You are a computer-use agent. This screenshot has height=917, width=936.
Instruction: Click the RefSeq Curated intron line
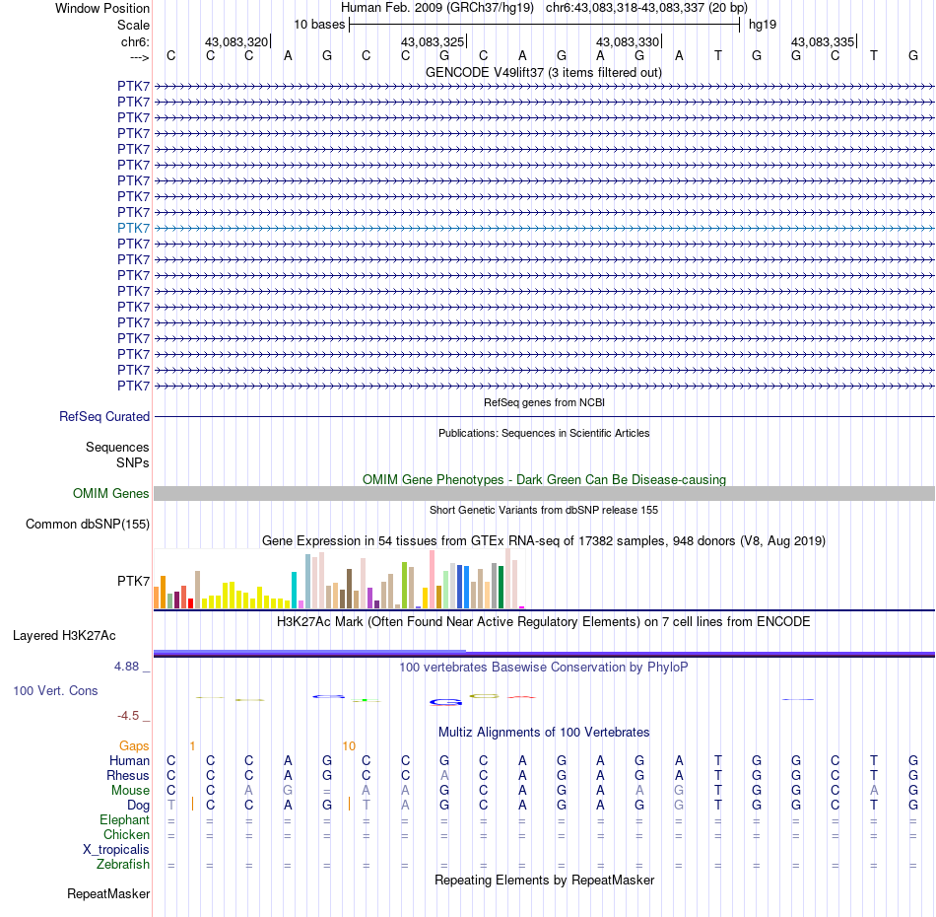pyautogui.click(x=545, y=416)
